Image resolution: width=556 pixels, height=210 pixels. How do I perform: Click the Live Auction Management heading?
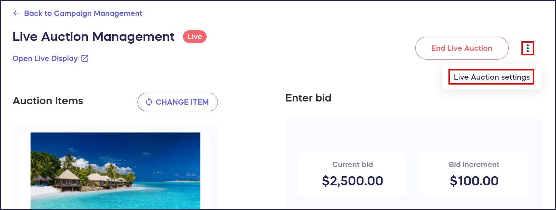(93, 37)
